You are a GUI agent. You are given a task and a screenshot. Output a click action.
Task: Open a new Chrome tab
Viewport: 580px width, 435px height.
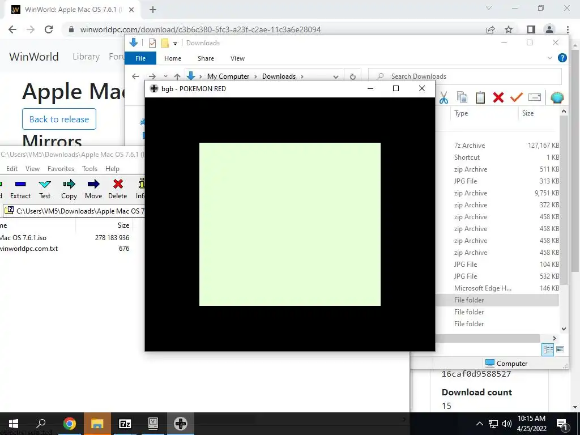pyautogui.click(x=153, y=10)
